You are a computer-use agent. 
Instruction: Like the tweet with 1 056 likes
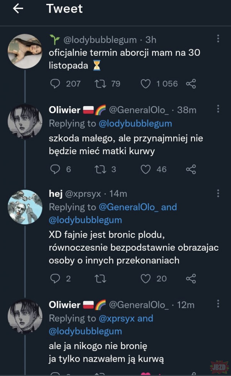click(145, 83)
